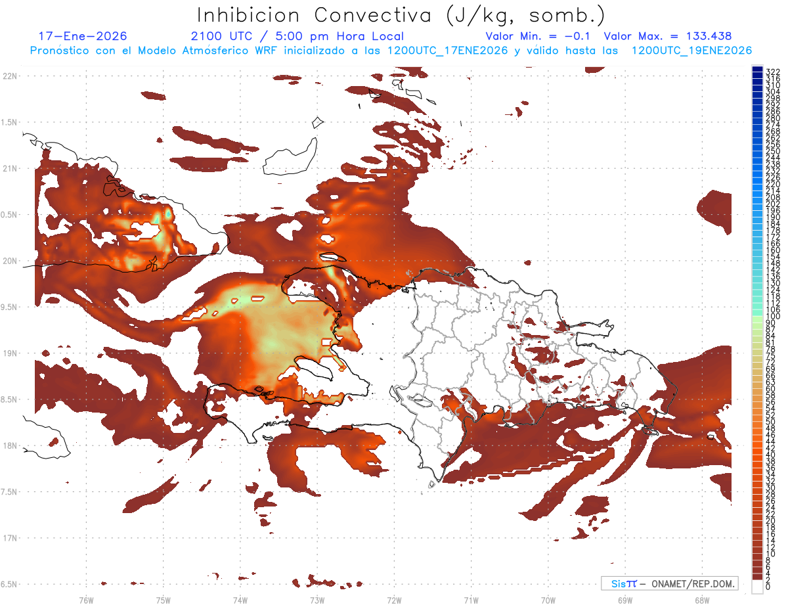Click the '75W' longitude label

163,600
